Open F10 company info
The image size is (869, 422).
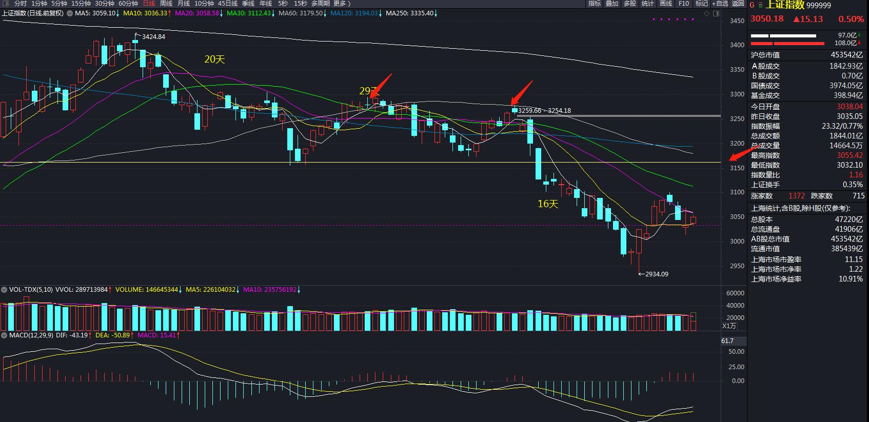[x=684, y=4]
